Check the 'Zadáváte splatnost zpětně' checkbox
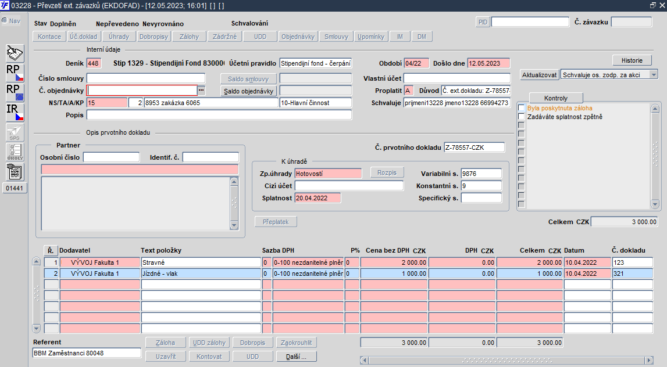Image resolution: width=667 pixels, height=367 pixels. tap(522, 117)
